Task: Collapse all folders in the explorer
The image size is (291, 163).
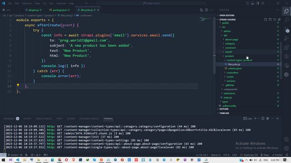Action: 279,19
